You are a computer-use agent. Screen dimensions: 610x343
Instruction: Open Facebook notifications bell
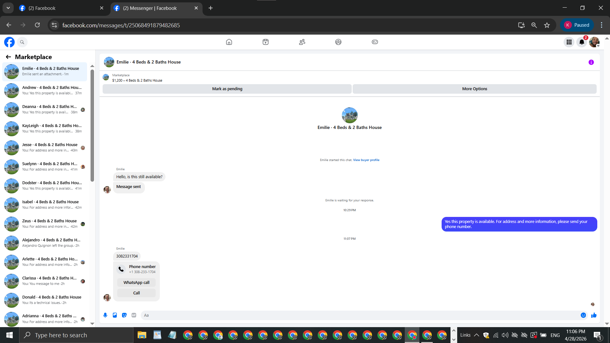tap(581, 42)
